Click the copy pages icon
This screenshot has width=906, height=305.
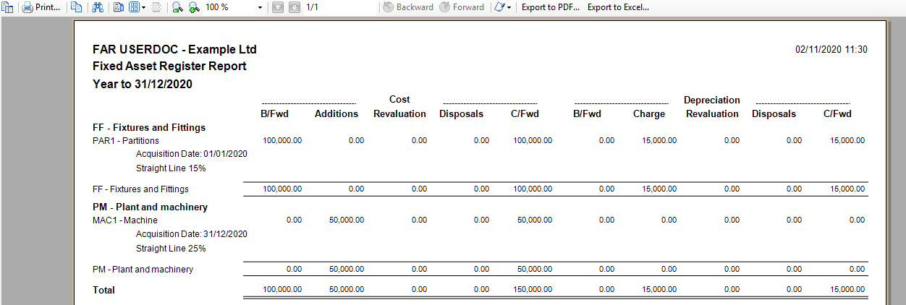76,7
